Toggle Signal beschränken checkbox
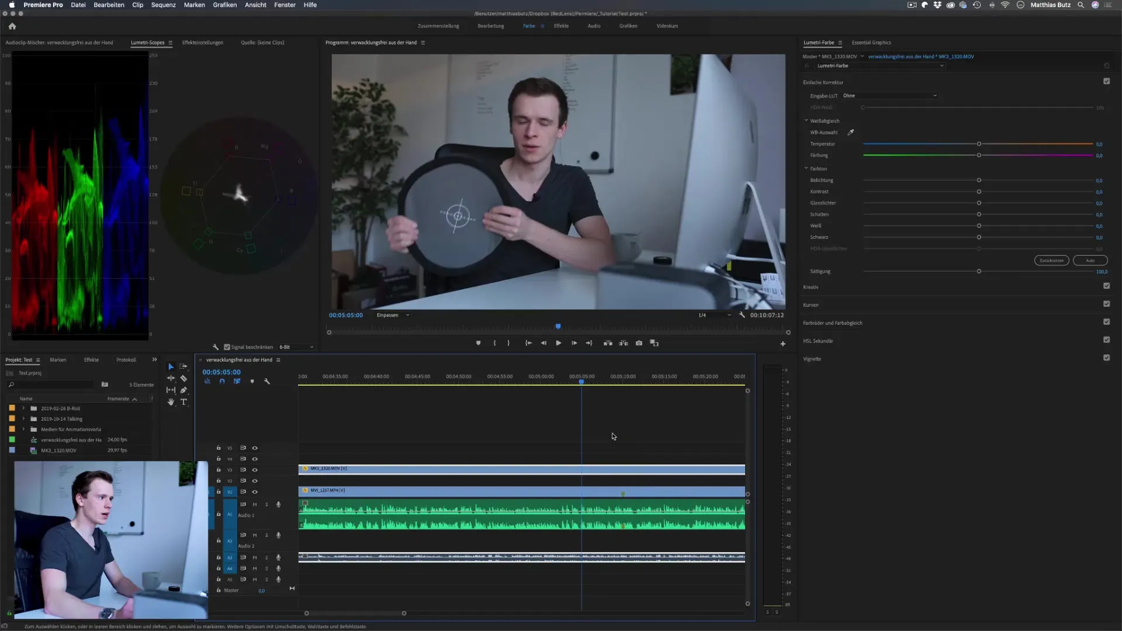This screenshot has width=1122, height=631. [227, 347]
